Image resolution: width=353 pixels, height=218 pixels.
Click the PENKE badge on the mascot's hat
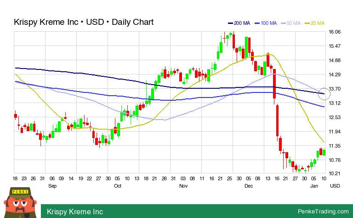[x=20, y=192]
